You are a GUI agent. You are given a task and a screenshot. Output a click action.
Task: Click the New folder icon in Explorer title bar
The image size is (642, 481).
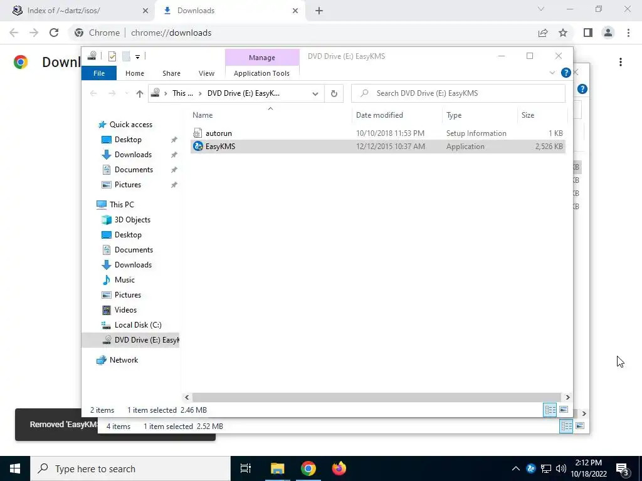tap(126, 56)
